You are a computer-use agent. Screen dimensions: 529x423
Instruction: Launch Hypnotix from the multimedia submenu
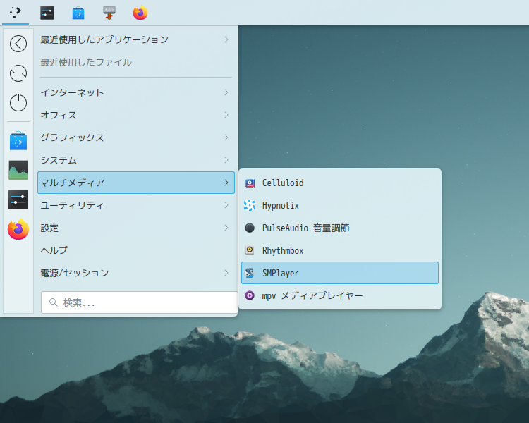pyautogui.click(x=340, y=205)
